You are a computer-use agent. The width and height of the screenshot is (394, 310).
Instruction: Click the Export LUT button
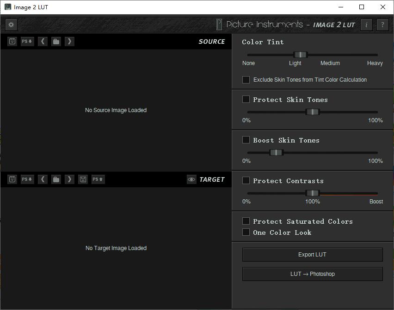tap(312, 255)
